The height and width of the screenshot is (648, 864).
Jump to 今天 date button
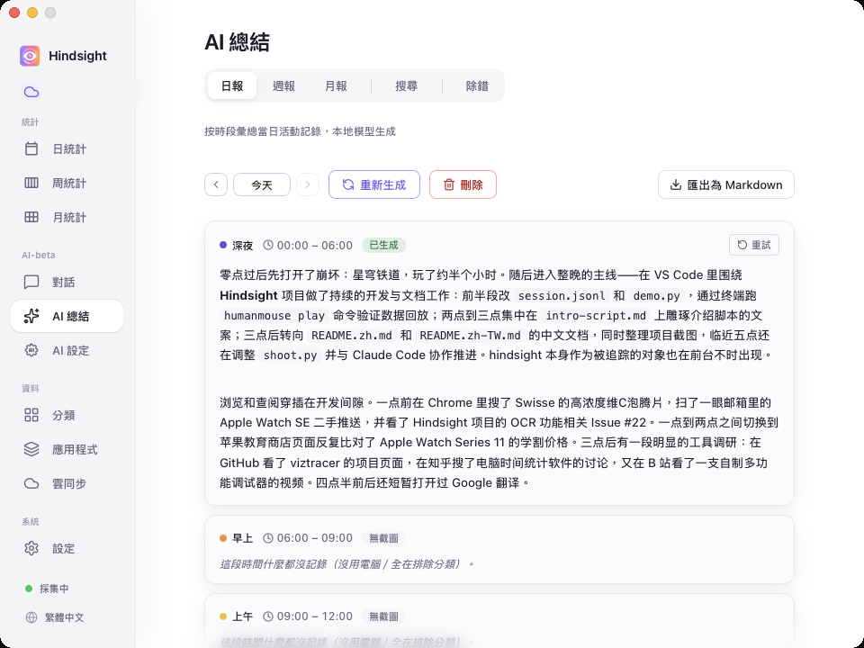[262, 184]
